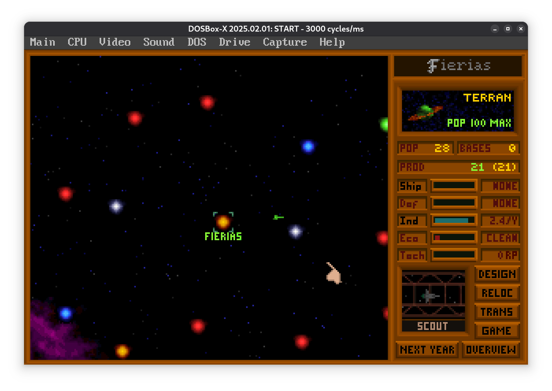Image resolution: width=552 pixels, height=391 pixels.
Task: Open the Capture menu
Action: (285, 42)
